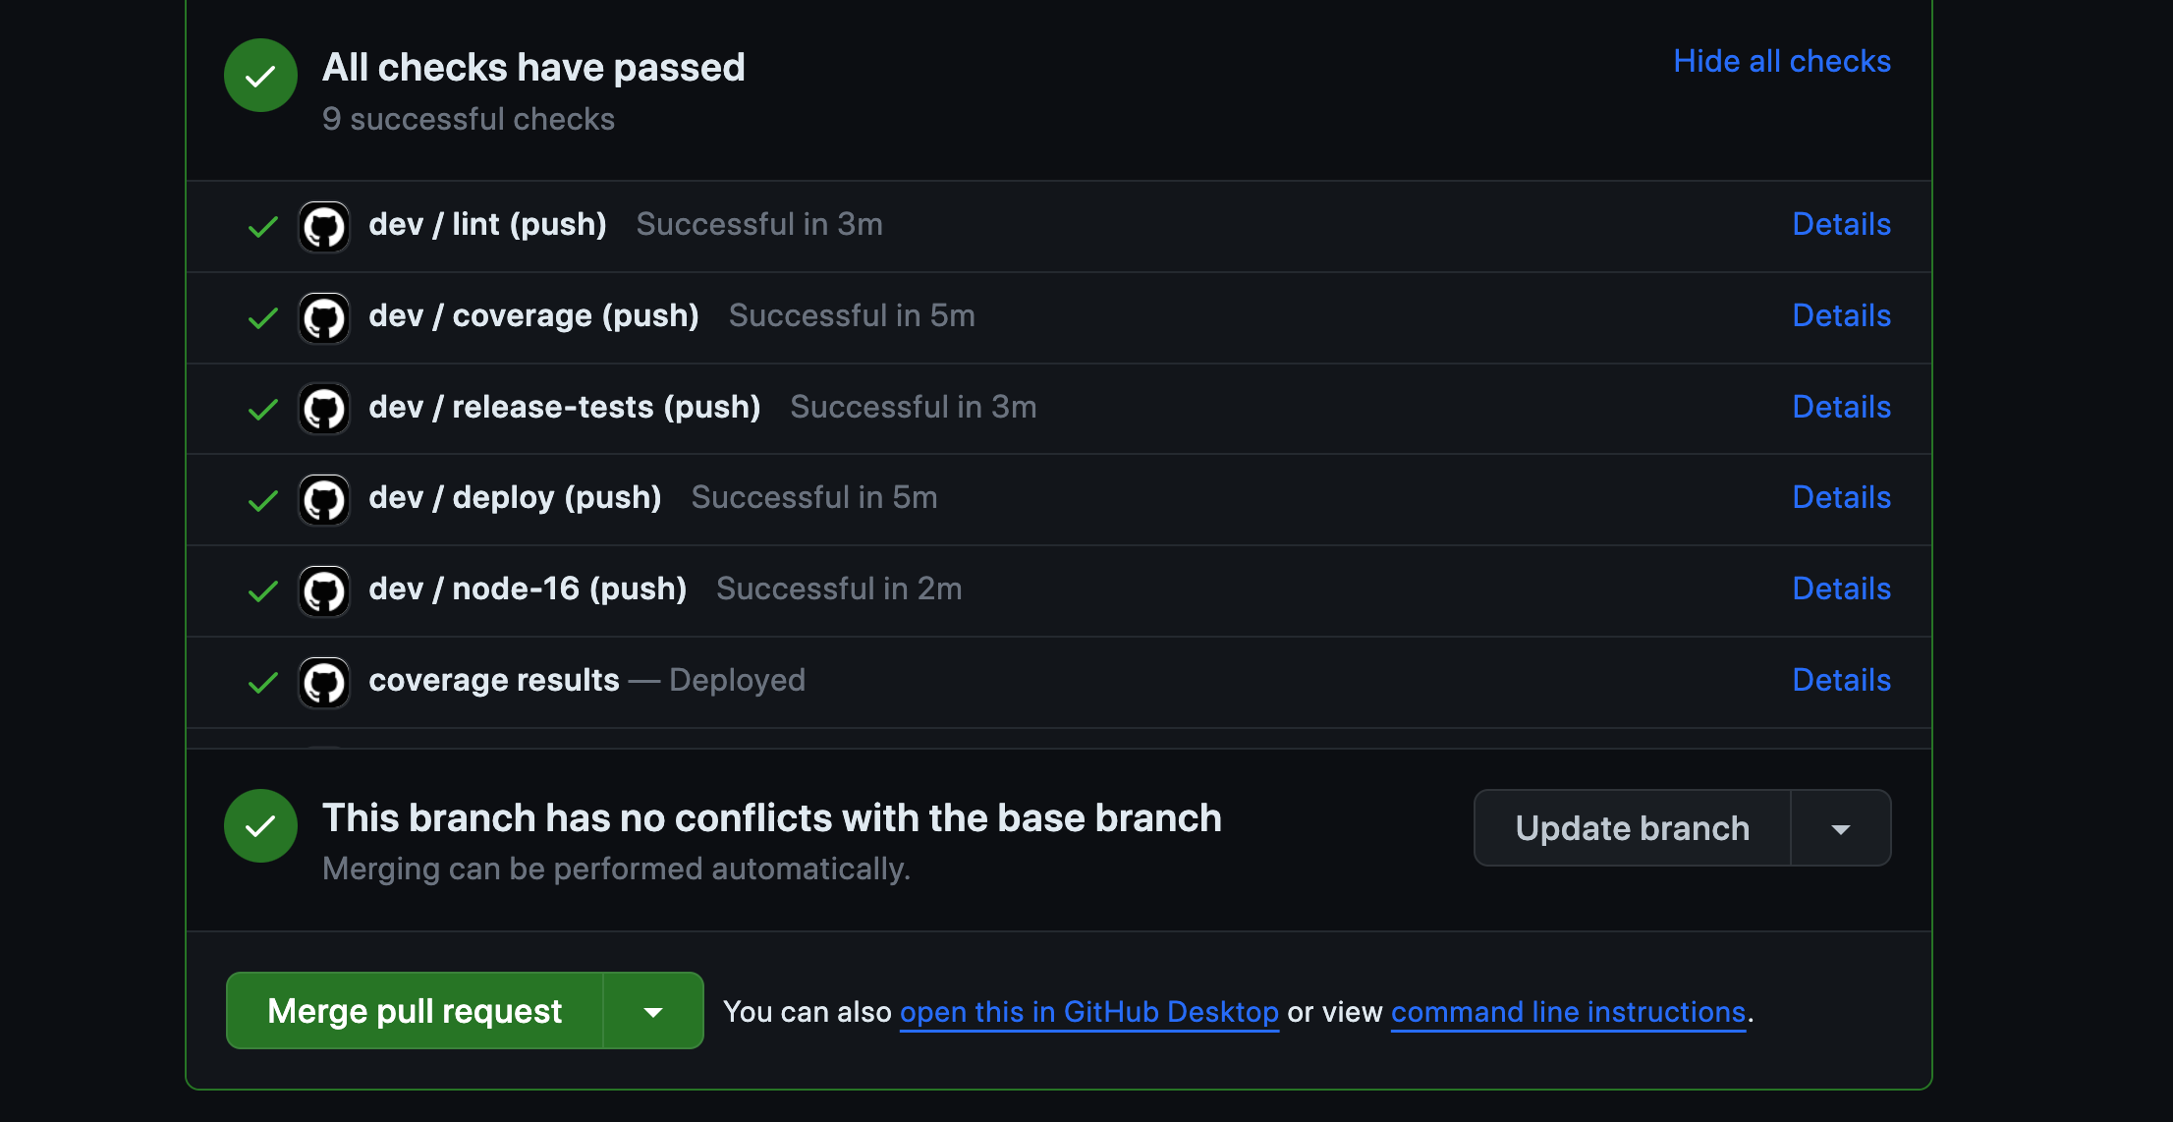The height and width of the screenshot is (1122, 2173).
Task: Click Update branch
Action: tap(1632, 827)
